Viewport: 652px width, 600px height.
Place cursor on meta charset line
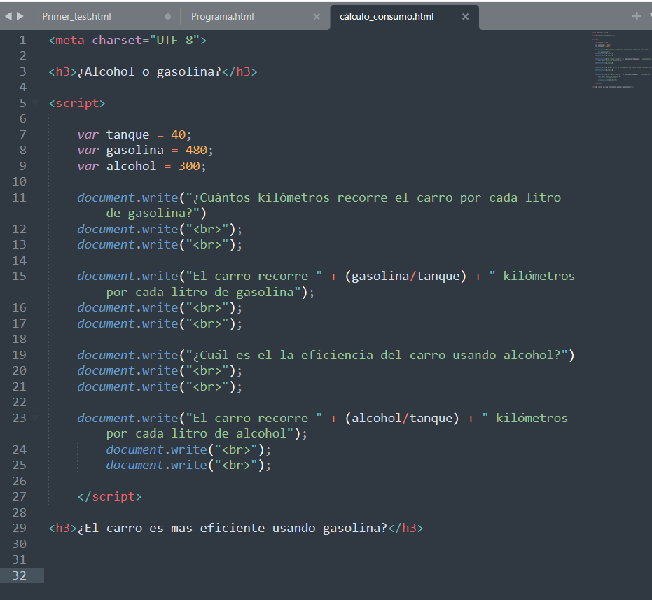click(127, 41)
